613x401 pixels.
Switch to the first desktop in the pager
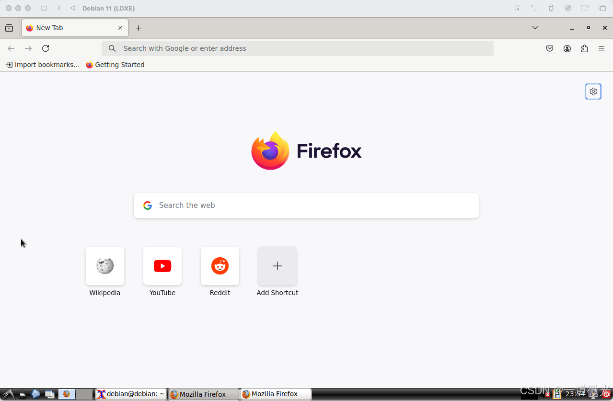coord(67,394)
